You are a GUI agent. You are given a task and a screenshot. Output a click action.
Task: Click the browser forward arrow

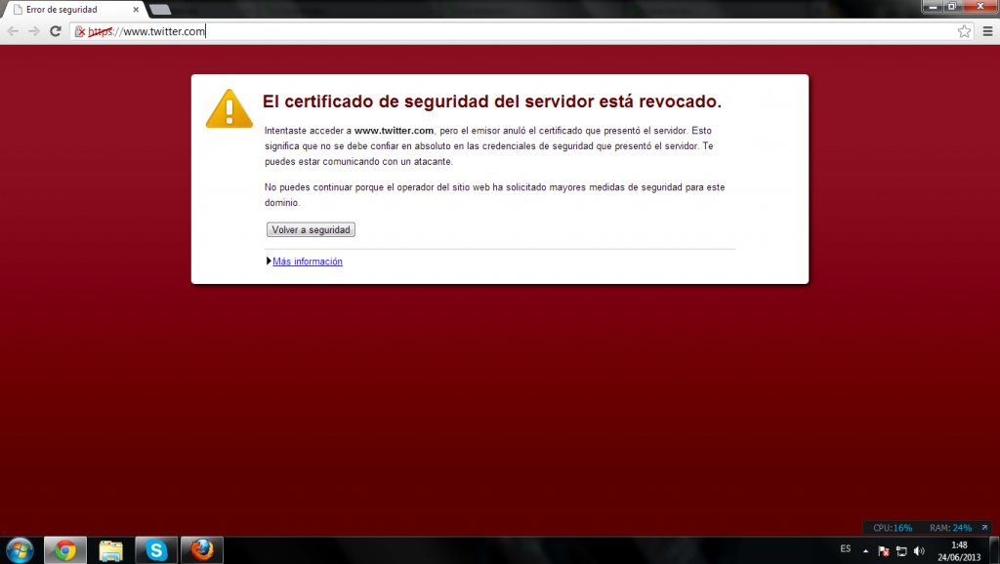34,31
